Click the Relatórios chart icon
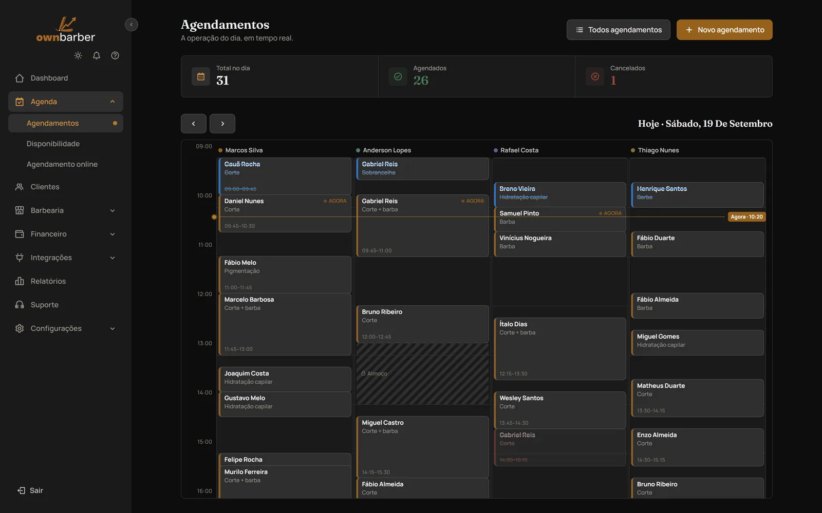 [x=20, y=281]
